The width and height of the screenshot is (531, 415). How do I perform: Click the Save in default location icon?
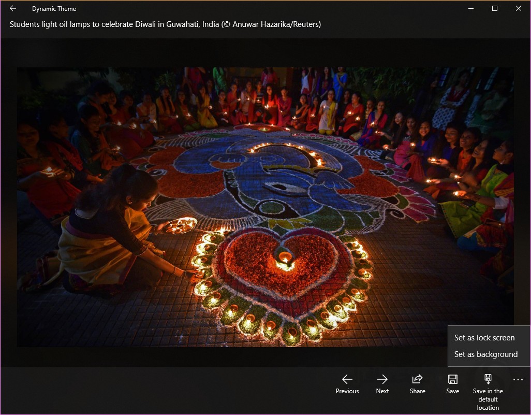[488, 379]
